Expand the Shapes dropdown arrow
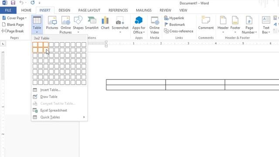Viewport: 279px width, 157px height. point(78,32)
